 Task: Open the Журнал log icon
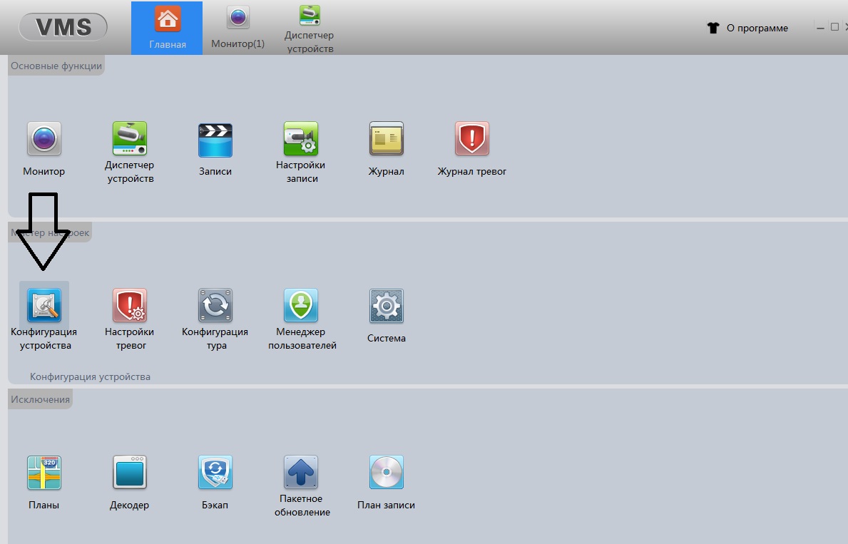(386, 138)
